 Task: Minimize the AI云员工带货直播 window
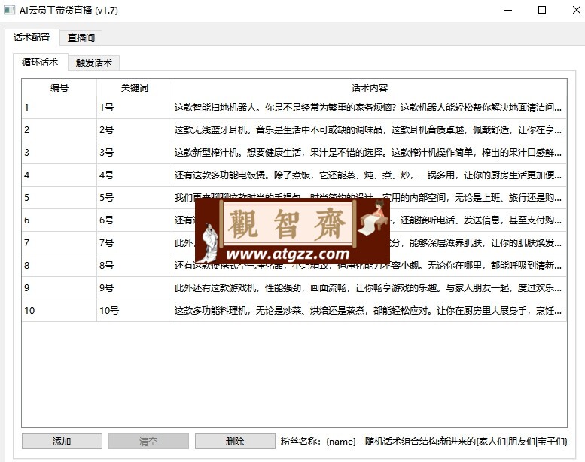pos(507,10)
